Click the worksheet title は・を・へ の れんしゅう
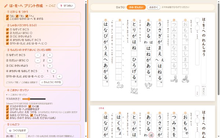The image size is (220, 138). pos(204,37)
